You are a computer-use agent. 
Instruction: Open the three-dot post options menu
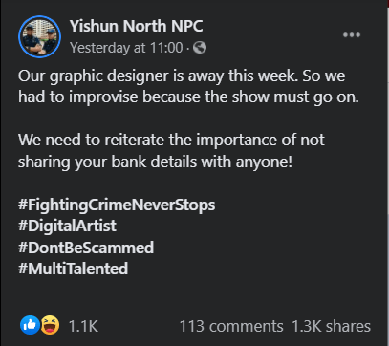(352, 35)
